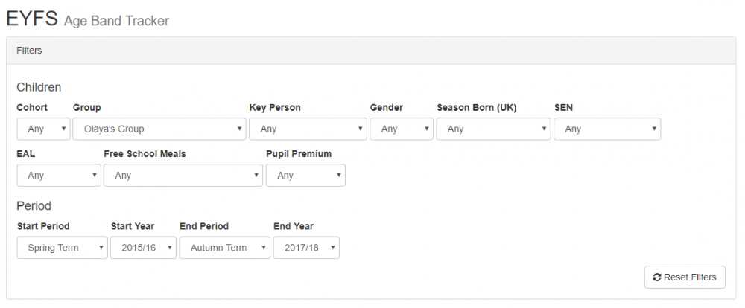Open the End Year 2017/18 dropdown
Image resolution: width=745 pixels, height=308 pixels.
tap(306, 248)
